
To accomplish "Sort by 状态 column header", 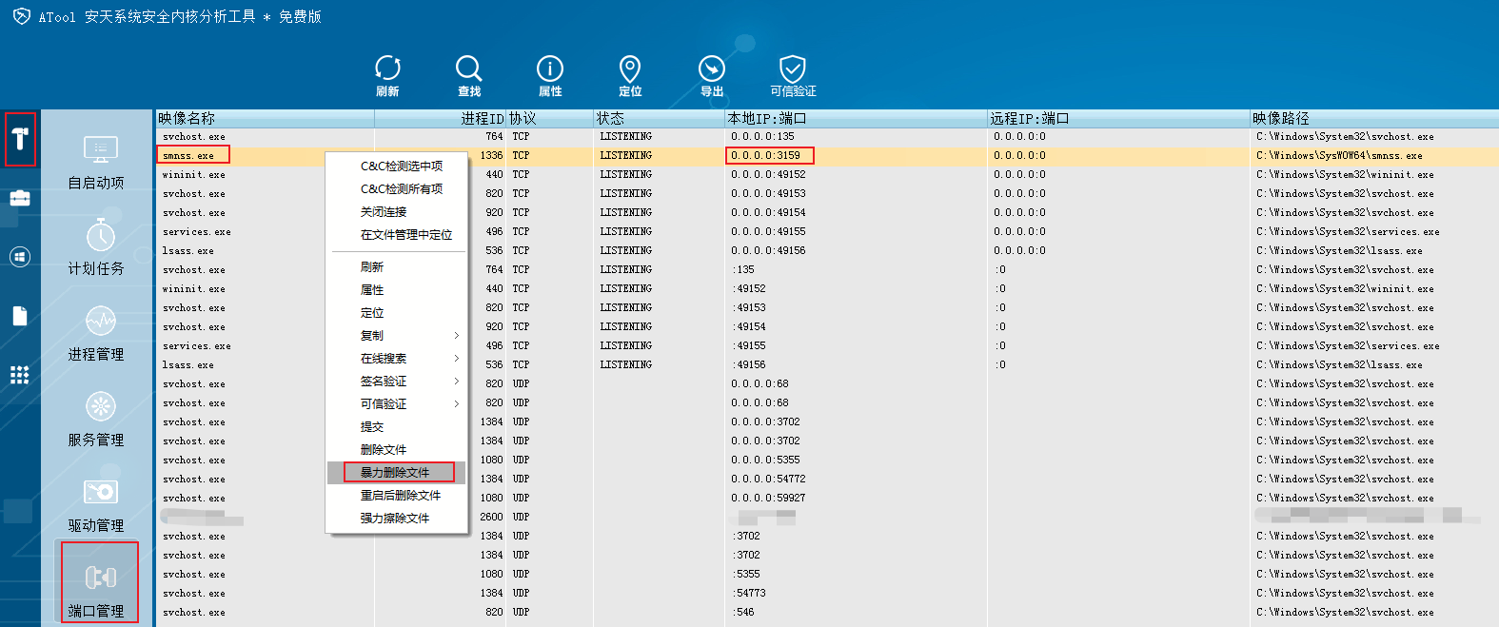I will pos(660,119).
